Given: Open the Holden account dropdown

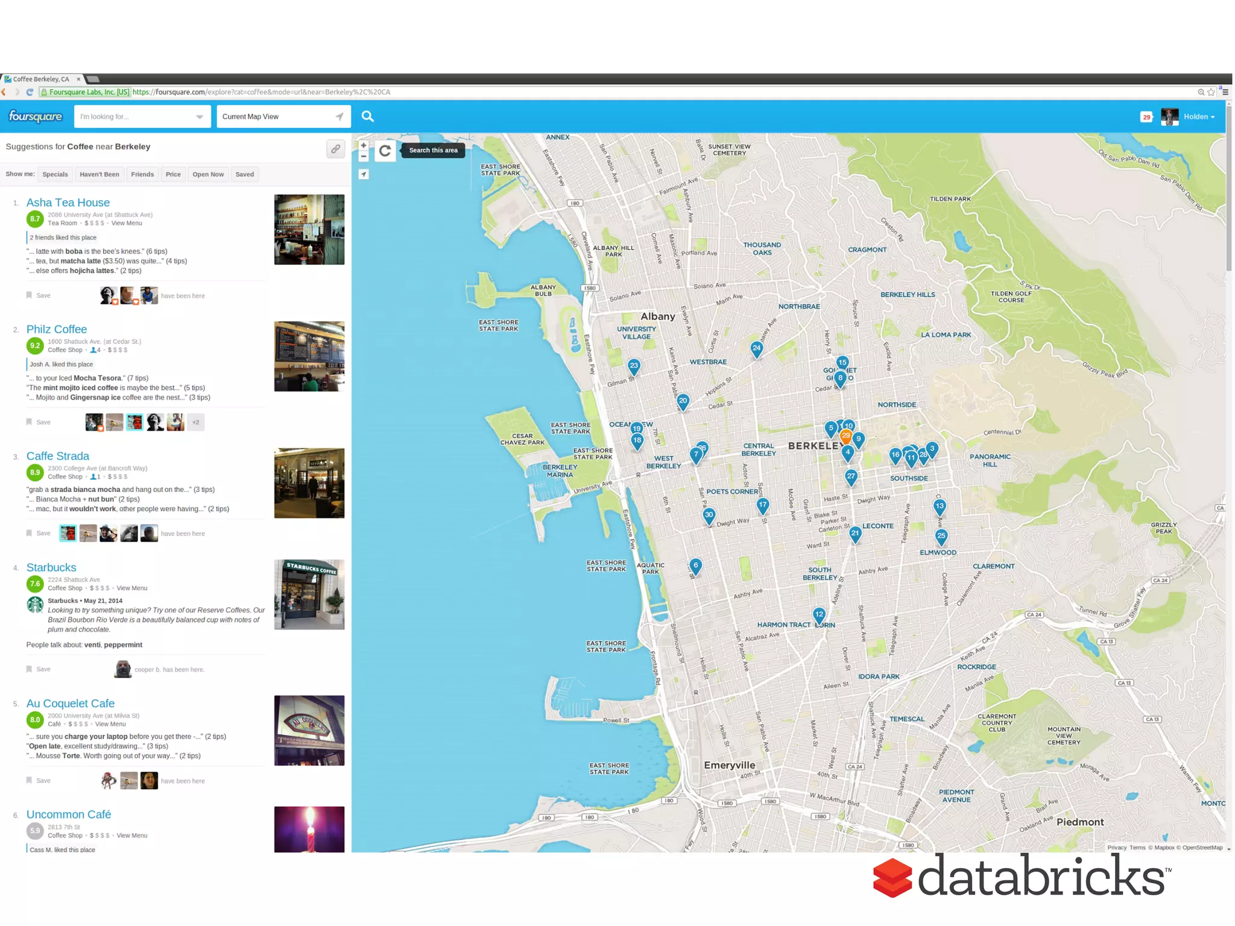Looking at the screenshot, I should 1199,117.
